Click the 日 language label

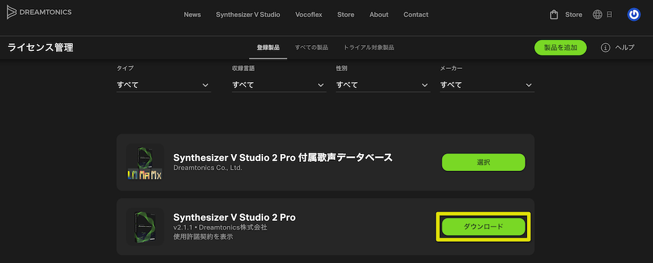click(609, 14)
